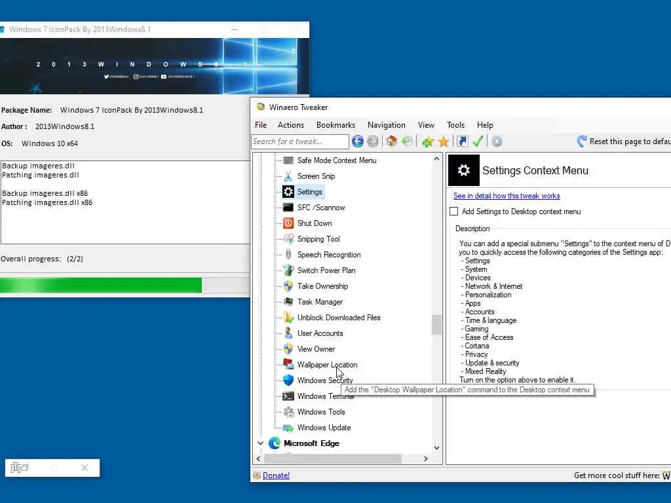Select the Settings tree item
The height and width of the screenshot is (503, 671).
pyautogui.click(x=309, y=192)
